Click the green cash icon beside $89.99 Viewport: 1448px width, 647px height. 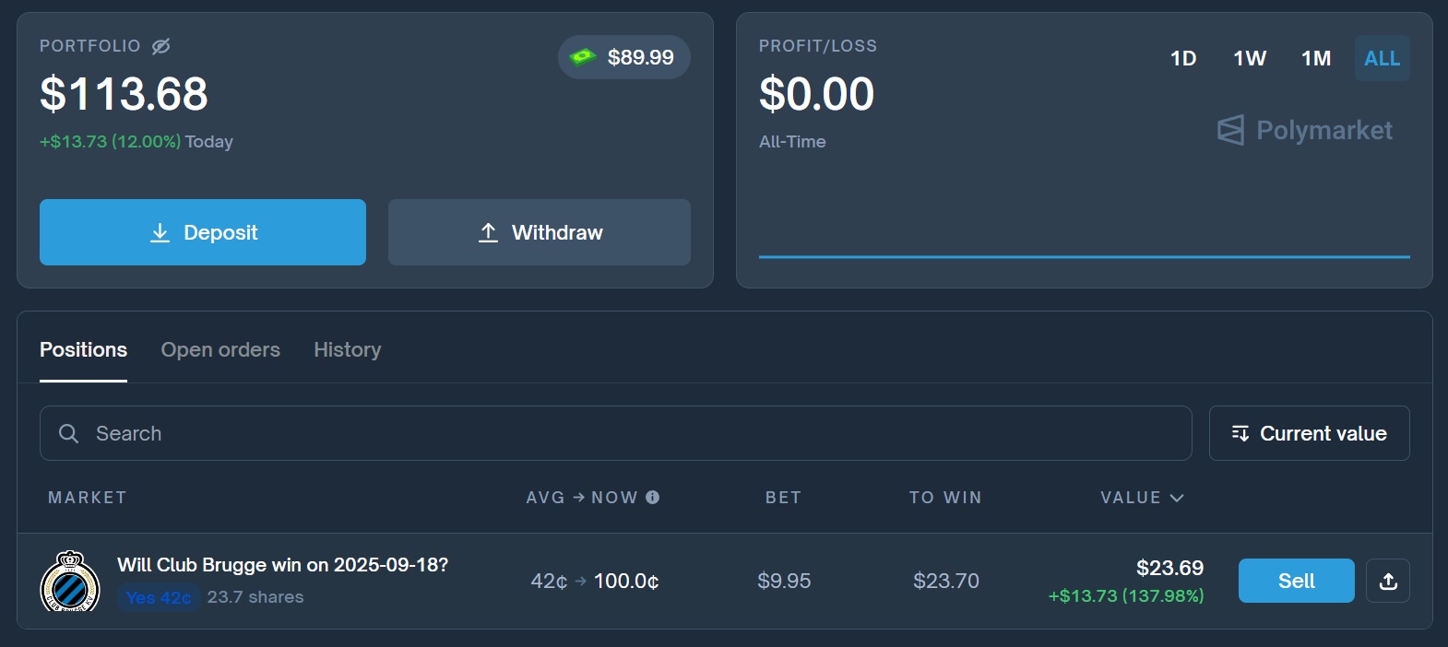tap(583, 57)
